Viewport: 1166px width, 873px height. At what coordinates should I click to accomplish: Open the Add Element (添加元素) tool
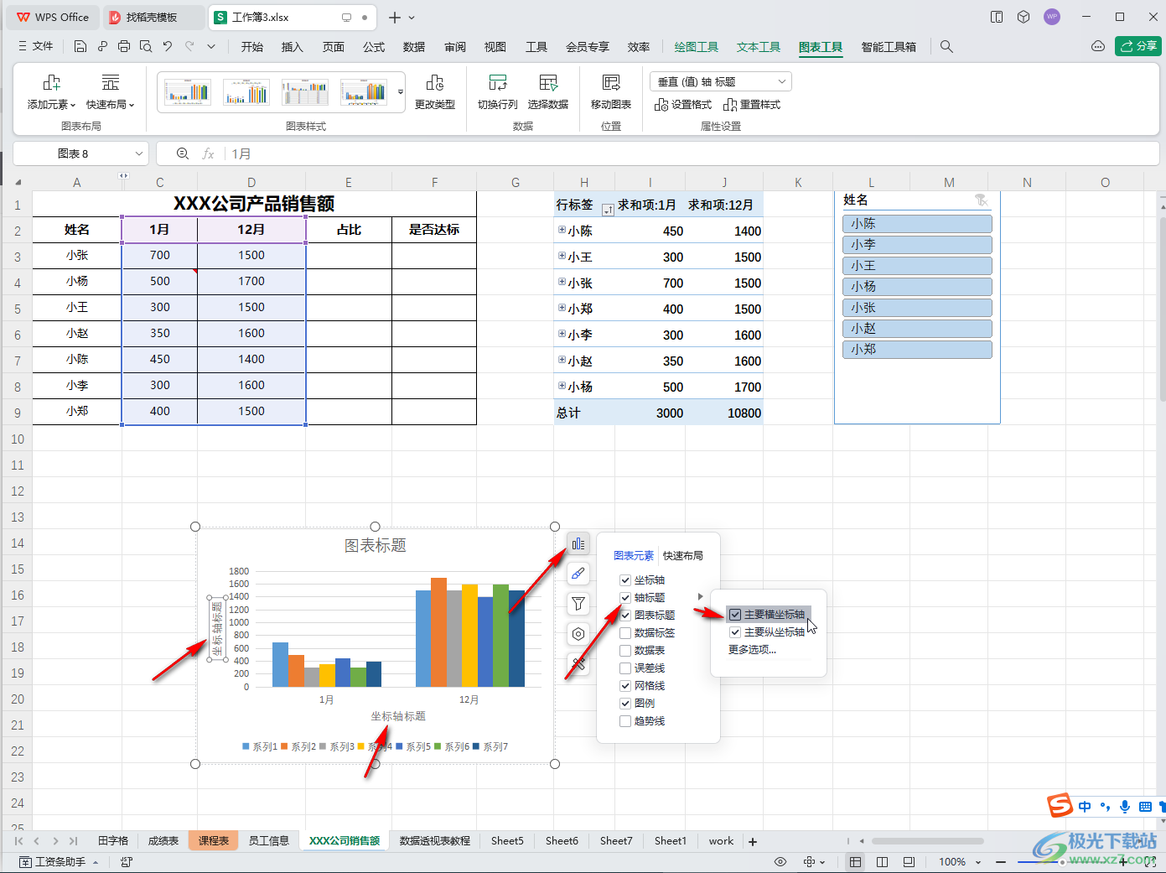tap(51, 92)
